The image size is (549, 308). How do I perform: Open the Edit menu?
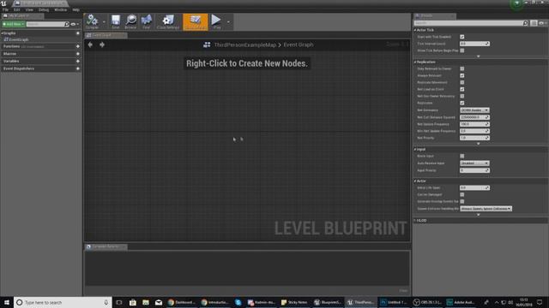tap(16, 9)
